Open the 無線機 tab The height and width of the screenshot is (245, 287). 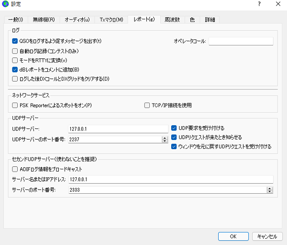tap(44, 20)
